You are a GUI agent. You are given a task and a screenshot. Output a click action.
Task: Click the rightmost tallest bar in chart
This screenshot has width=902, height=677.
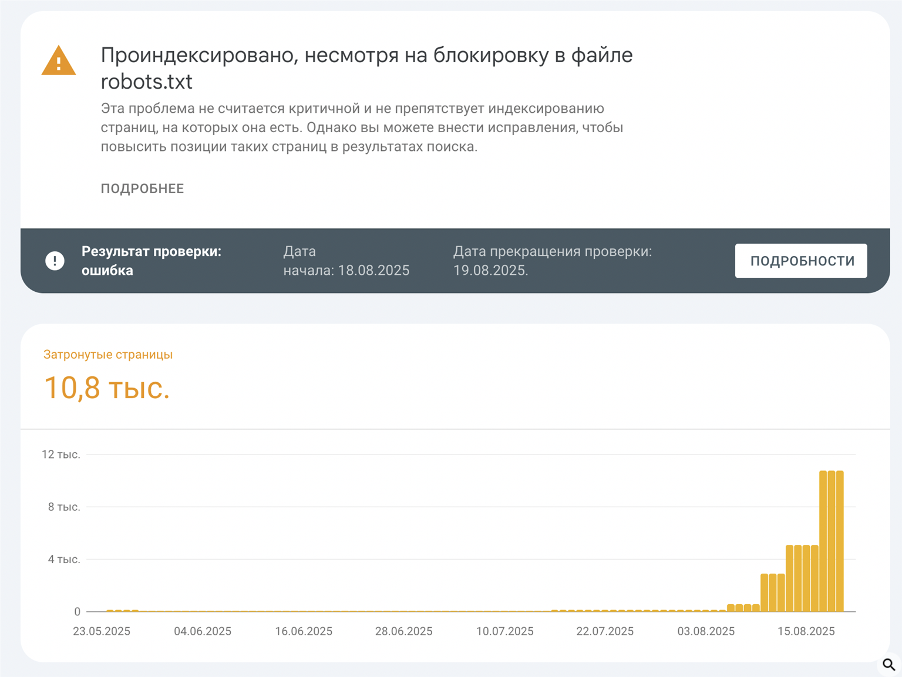pos(840,540)
